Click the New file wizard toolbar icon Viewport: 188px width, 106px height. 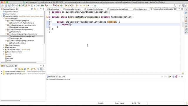click(x=2, y=6)
